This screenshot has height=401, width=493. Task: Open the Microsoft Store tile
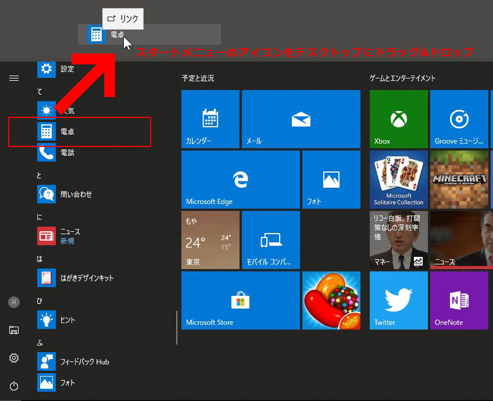click(x=240, y=300)
